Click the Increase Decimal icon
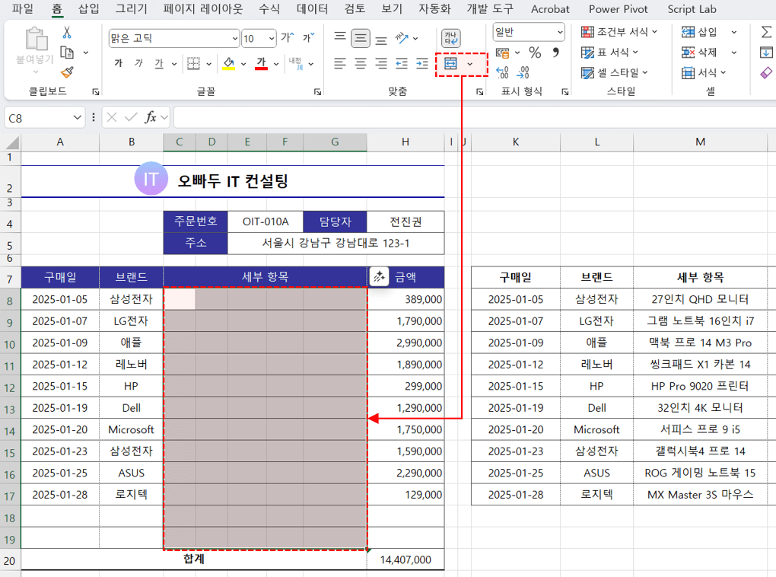This screenshot has width=776, height=577. [x=502, y=72]
